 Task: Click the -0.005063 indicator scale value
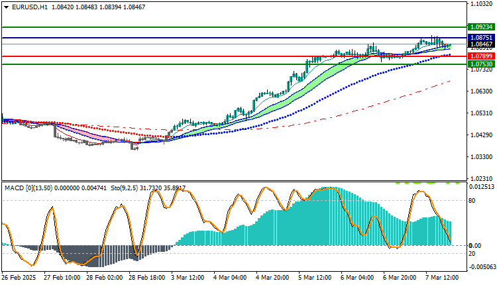[482, 267]
